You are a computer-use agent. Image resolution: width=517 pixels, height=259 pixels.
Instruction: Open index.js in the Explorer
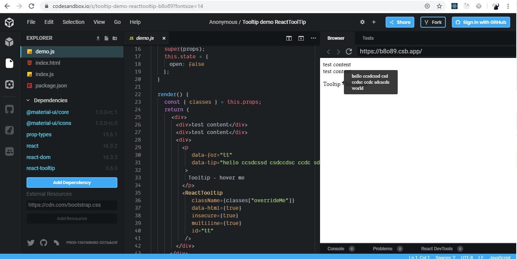[x=72, y=74]
